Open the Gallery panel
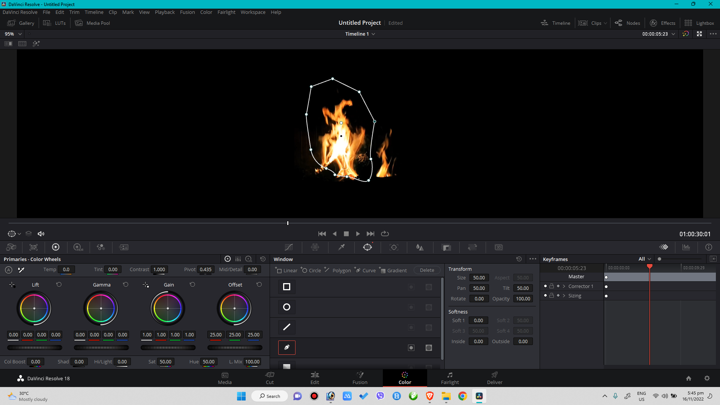The width and height of the screenshot is (720, 405). 21,23
